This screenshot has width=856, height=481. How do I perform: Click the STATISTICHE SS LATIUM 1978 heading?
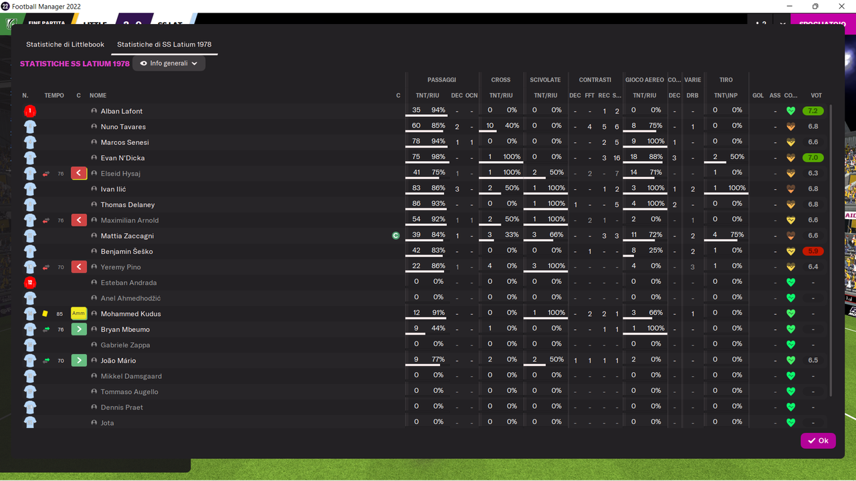click(x=75, y=64)
